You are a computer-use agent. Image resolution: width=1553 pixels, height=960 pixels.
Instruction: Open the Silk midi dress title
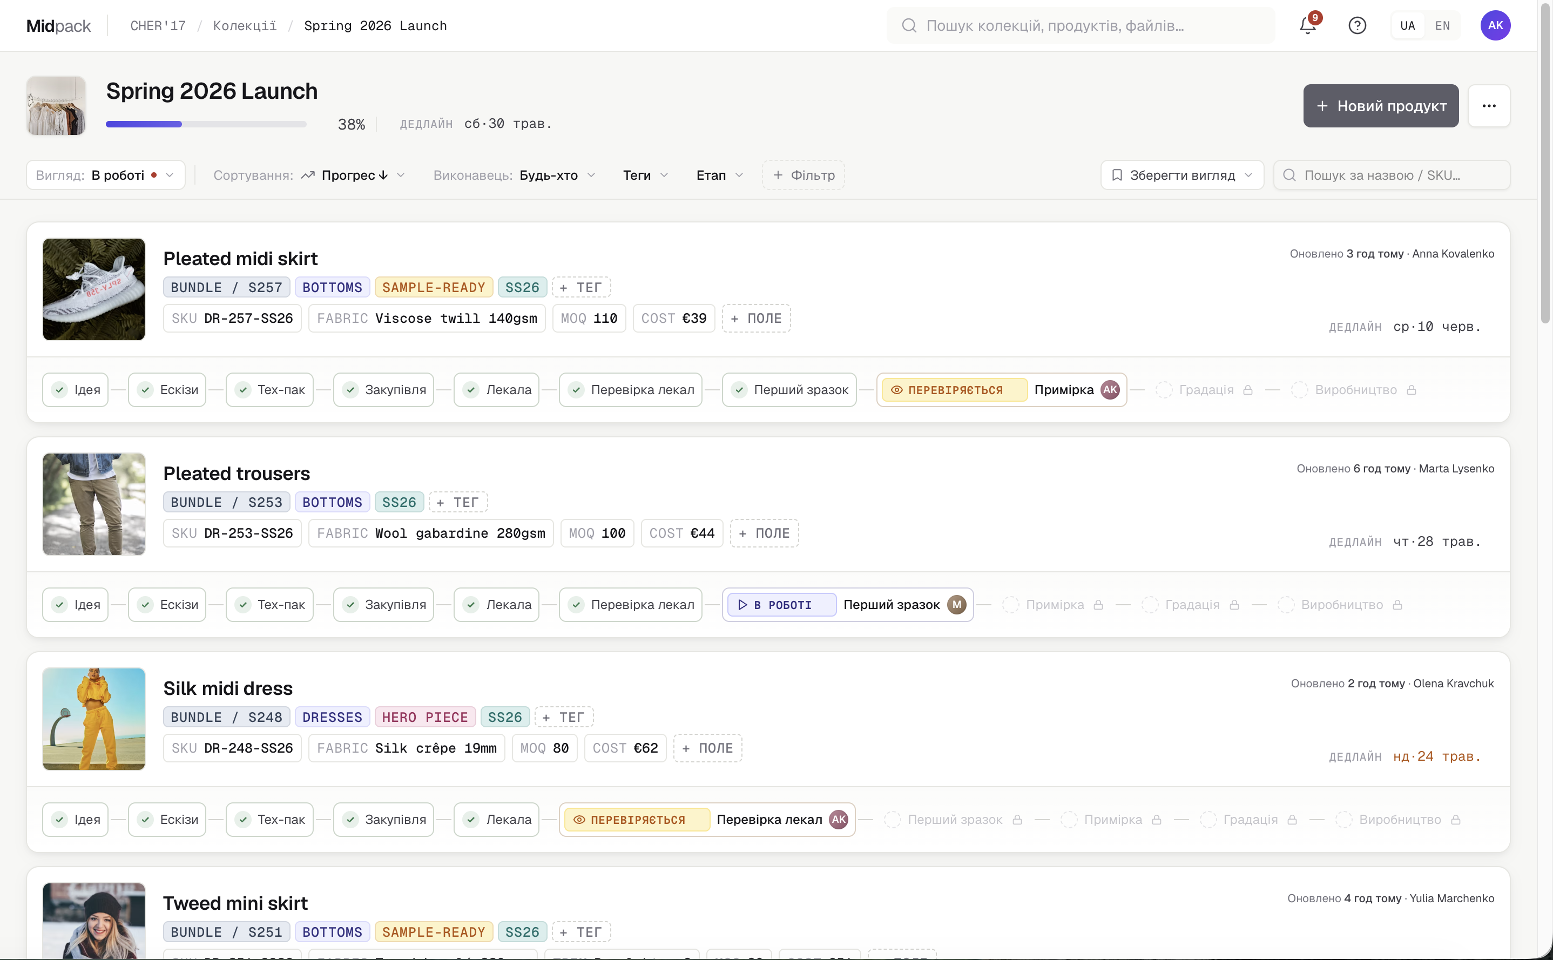click(228, 688)
